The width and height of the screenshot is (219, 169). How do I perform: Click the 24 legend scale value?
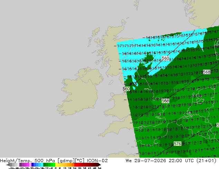tap(75, 168)
